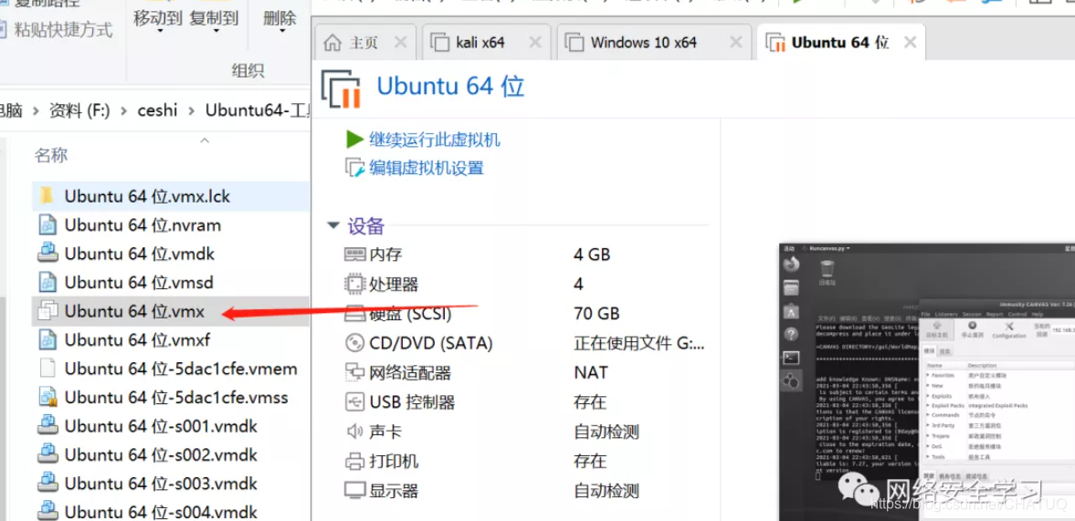
Task: Click the hard disk (SCSI) device icon
Action: pyautogui.click(x=353, y=314)
